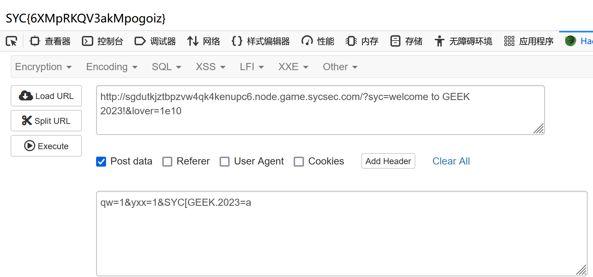Click the element picker arrow icon
The width and height of the screenshot is (593, 277).
(x=11, y=41)
